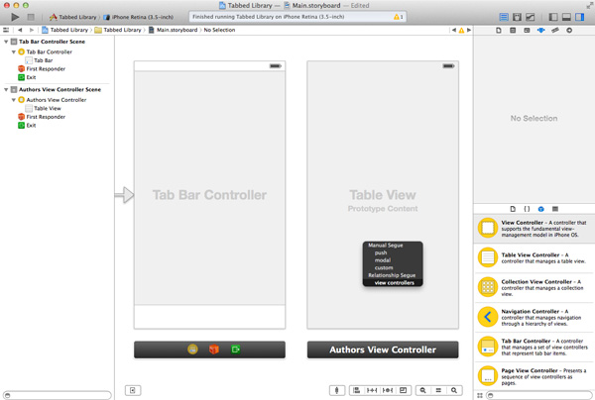Zoom in the storyboard canvas
Screen dimensions: 595x400
(x=454, y=390)
